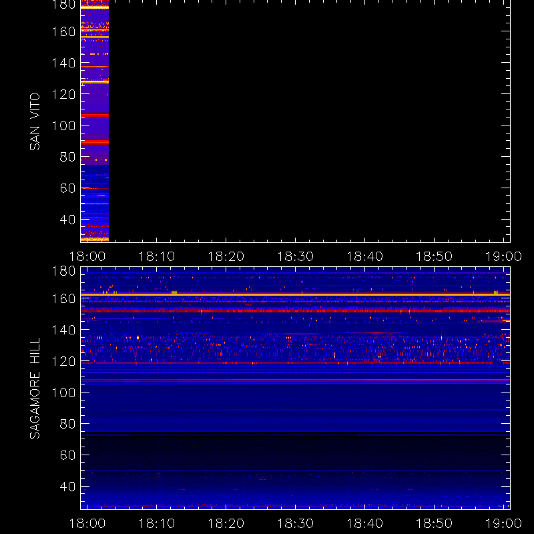534x534 pixels.
Task: Select the 120 tick label on the Sagamore Hill plot
Action: 63,361
